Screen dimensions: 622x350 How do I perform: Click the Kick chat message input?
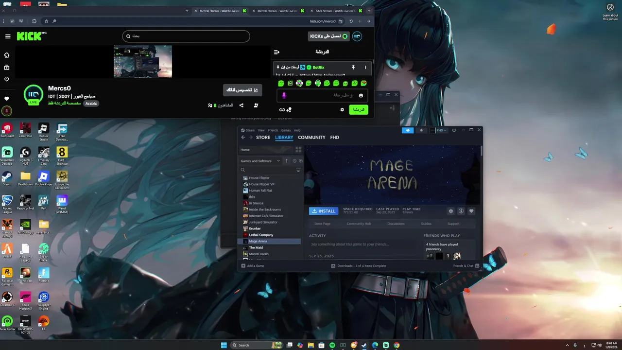tap(322, 95)
